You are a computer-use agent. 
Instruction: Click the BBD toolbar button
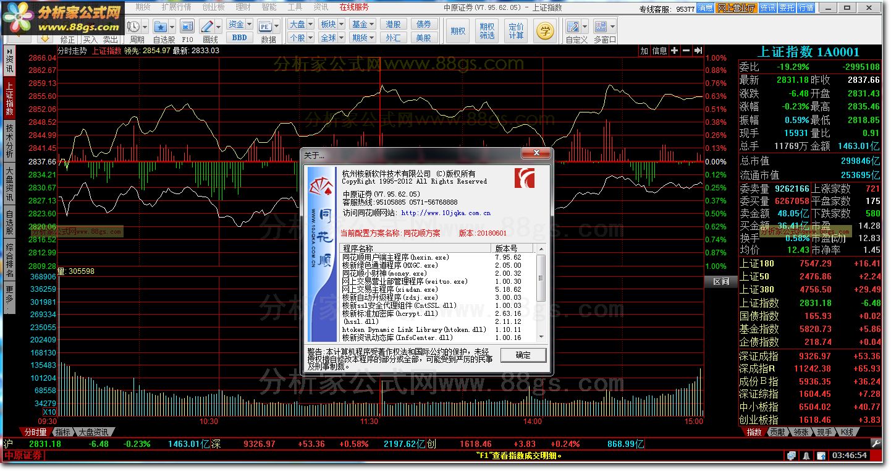tap(240, 38)
